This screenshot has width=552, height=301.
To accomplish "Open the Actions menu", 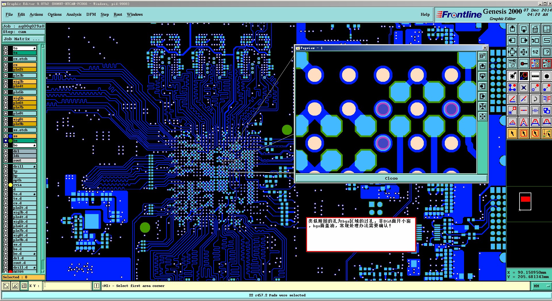I will [x=36, y=14].
